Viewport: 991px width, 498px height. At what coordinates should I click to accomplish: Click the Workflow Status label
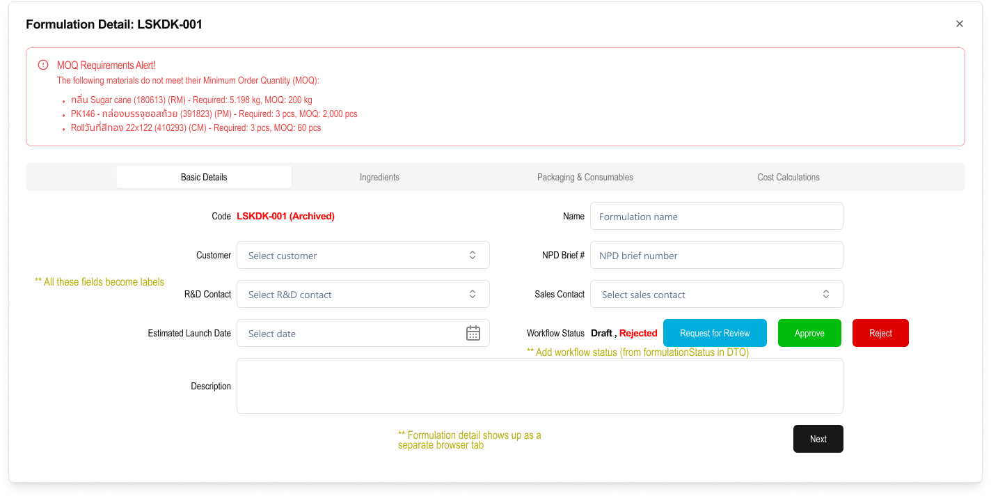click(555, 333)
